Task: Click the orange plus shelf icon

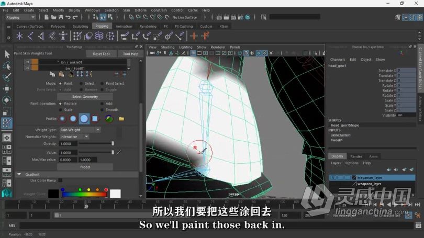Action: click(x=194, y=36)
